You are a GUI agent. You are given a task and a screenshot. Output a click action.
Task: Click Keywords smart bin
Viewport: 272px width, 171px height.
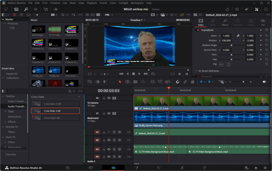click(x=12, y=74)
